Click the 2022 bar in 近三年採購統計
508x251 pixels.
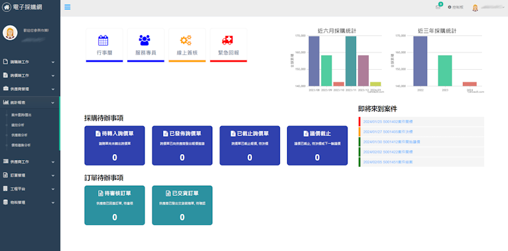pos(420,61)
